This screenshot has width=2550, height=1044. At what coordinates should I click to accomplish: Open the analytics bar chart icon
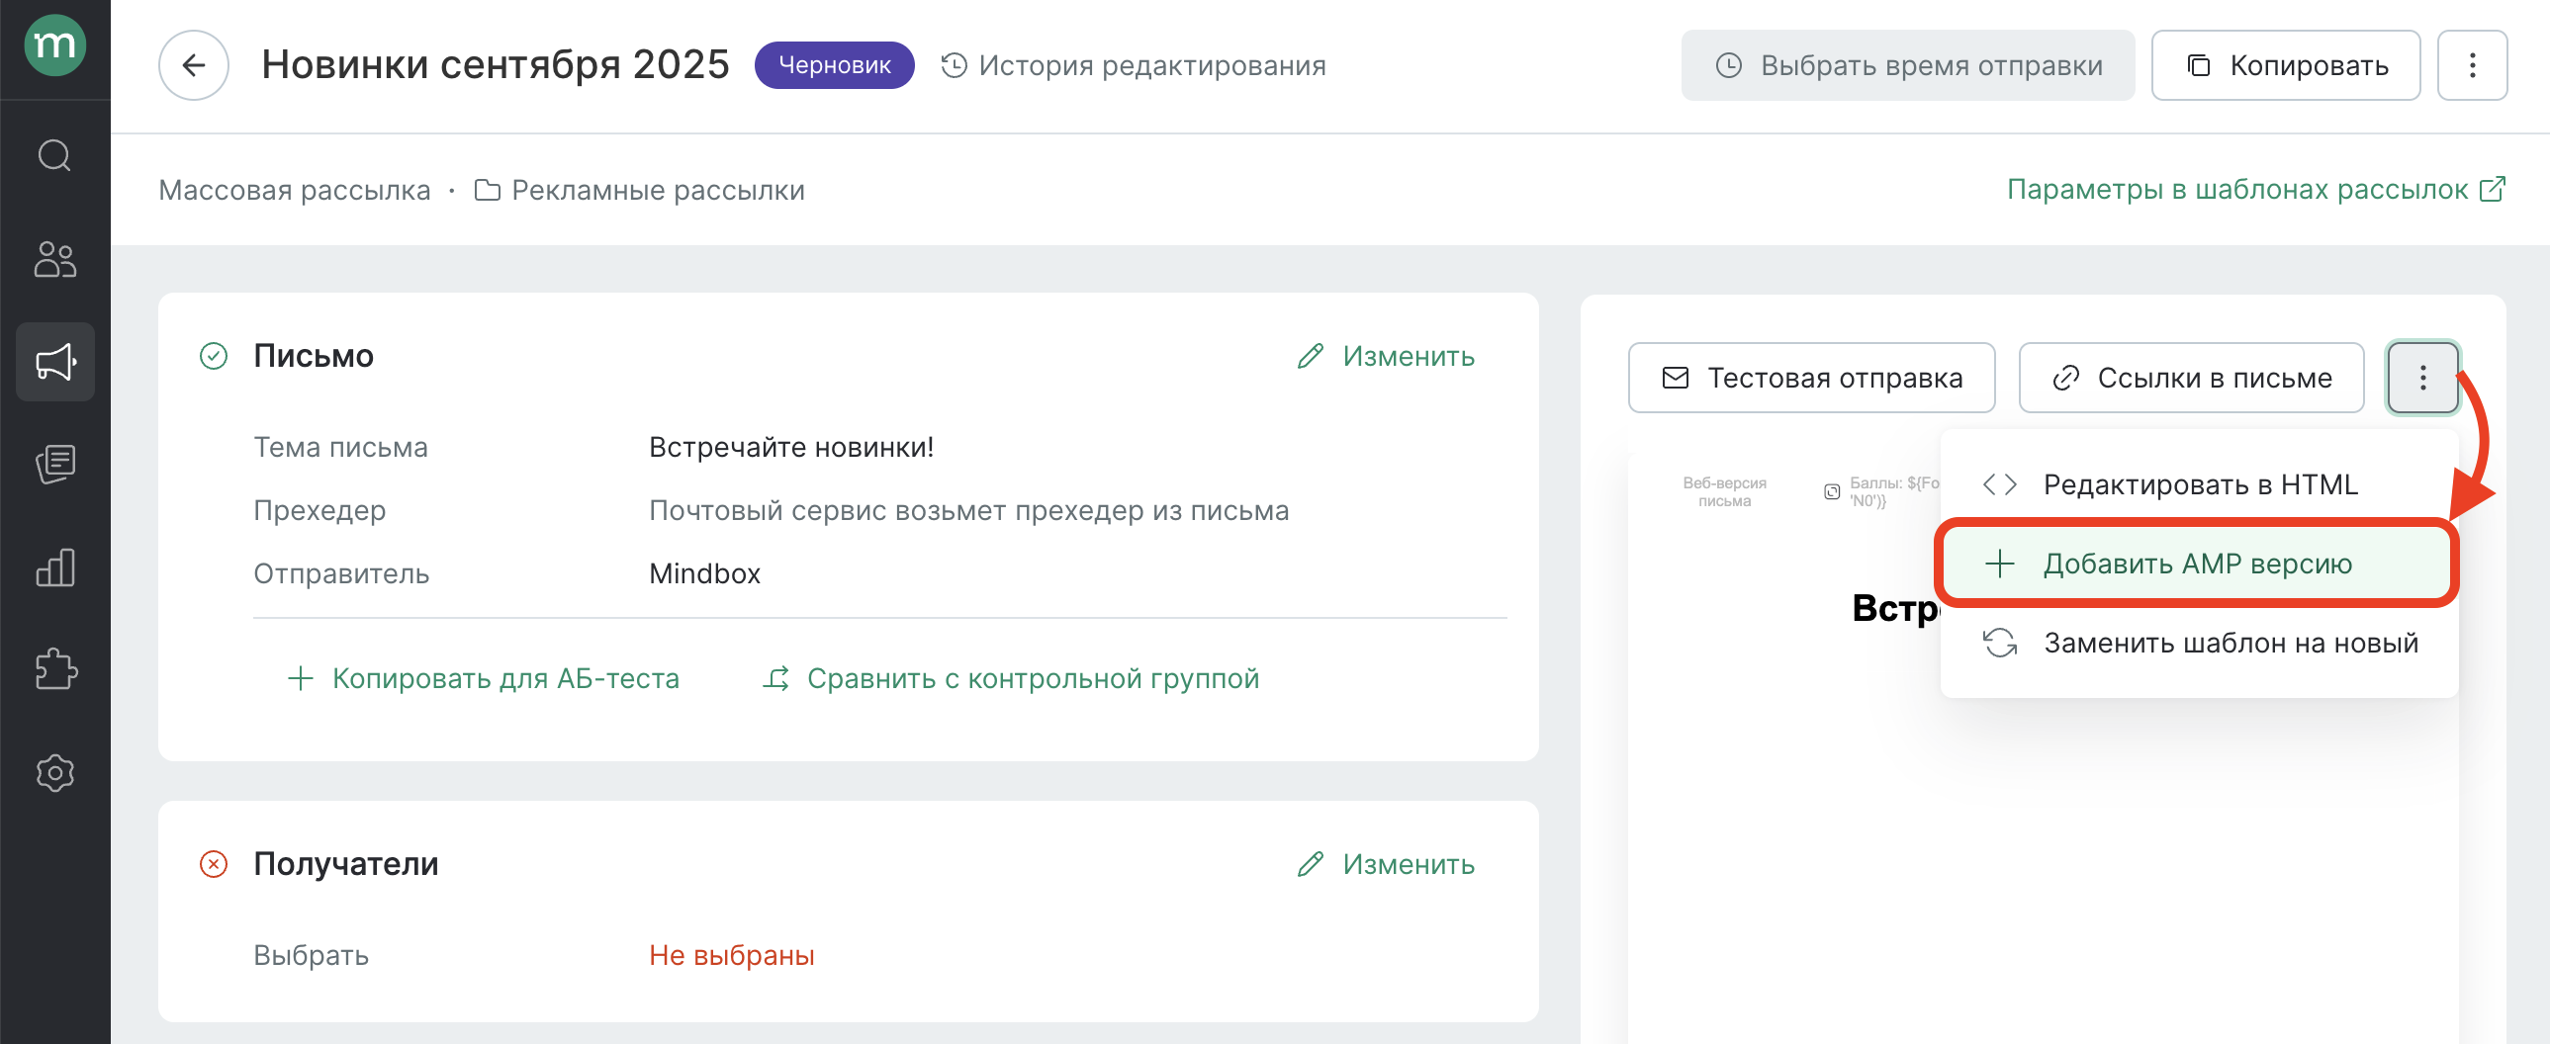[55, 568]
